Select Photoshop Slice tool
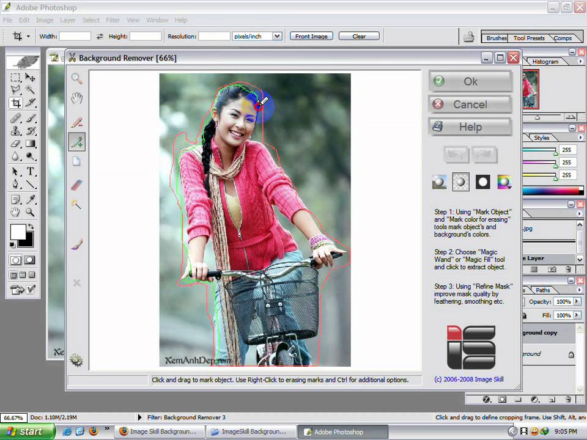587x440 pixels. [31, 103]
